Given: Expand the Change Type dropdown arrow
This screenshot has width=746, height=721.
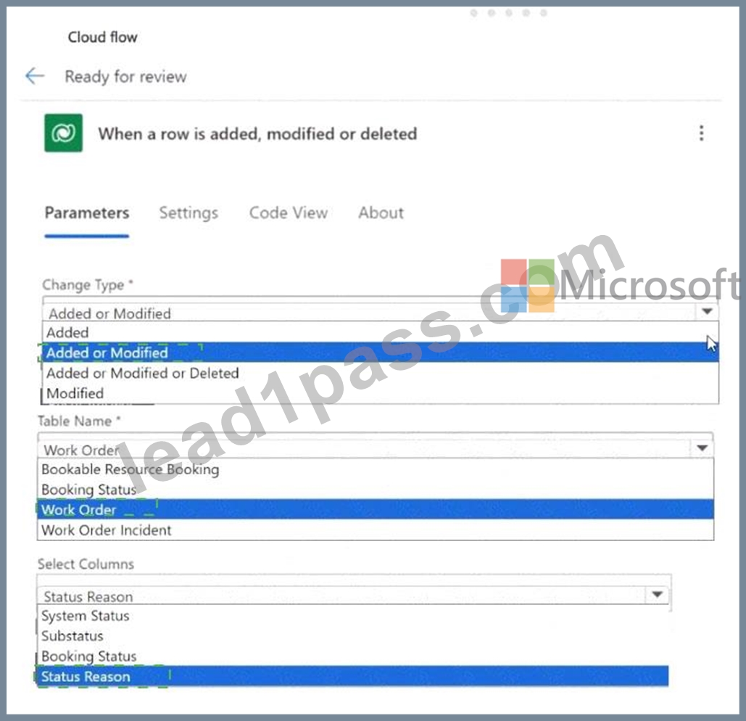Looking at the screenshot, I should pos(707,311).
